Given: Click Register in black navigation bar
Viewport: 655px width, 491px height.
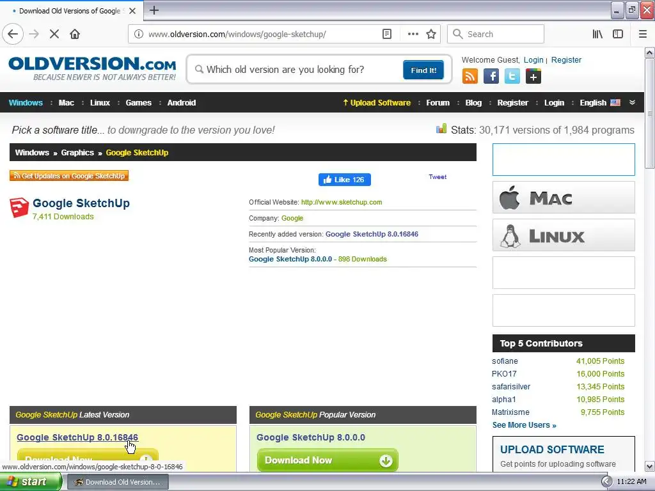Looking at the screenshot, I should tap(512, 103).
